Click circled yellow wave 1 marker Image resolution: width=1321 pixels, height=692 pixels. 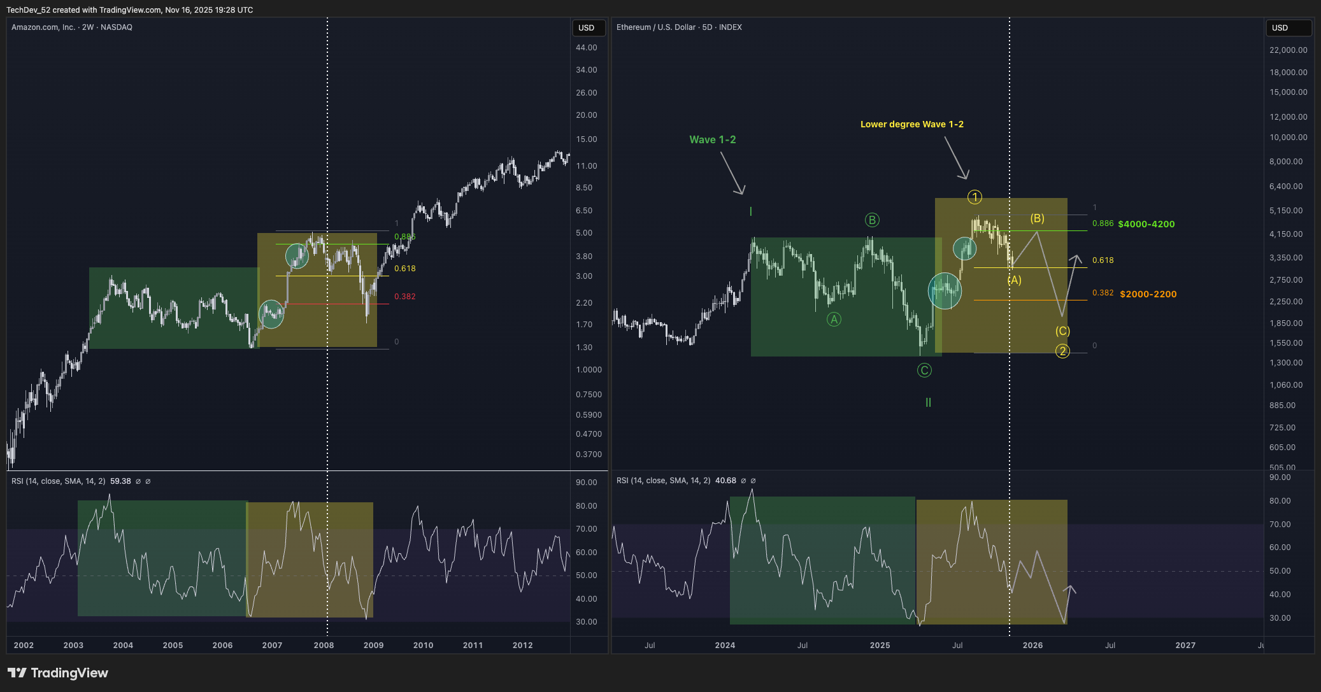coord(975,197)
